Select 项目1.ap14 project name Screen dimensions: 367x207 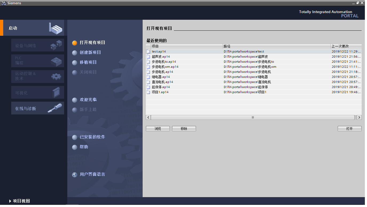pos(160,92)
